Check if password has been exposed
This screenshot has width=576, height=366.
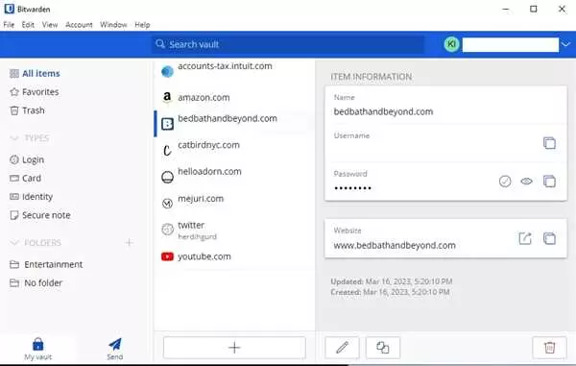click(505, 182)
